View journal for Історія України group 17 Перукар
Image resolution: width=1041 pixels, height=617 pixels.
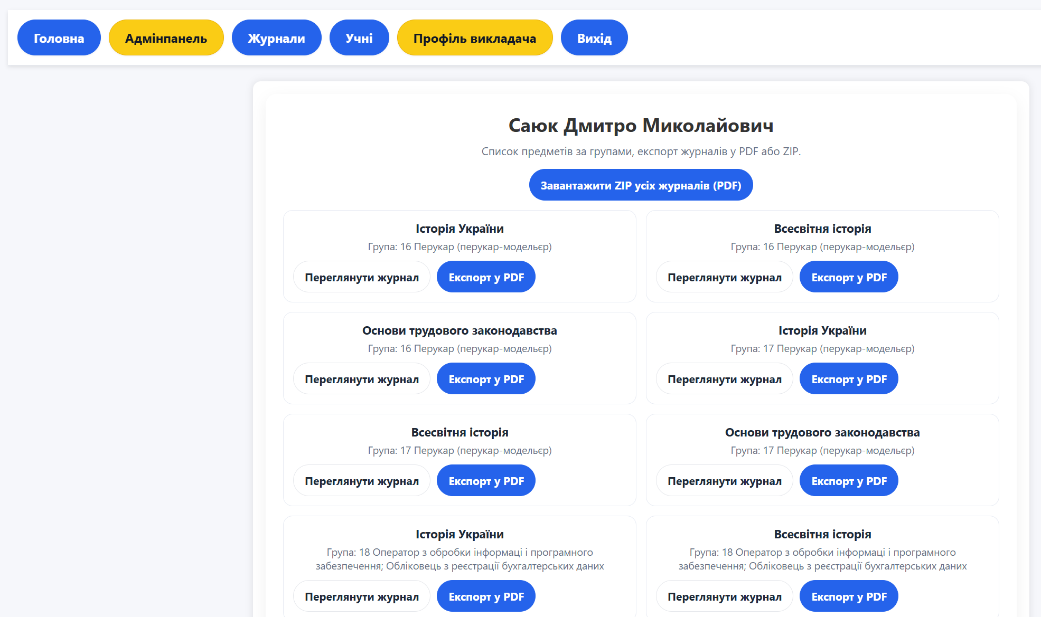pyautogui.click(x=724, y=378)
